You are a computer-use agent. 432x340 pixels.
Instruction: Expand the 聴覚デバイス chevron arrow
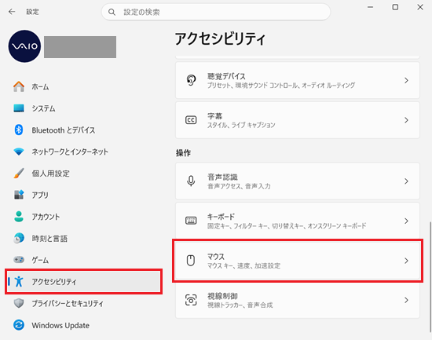[x=406, y=80]
